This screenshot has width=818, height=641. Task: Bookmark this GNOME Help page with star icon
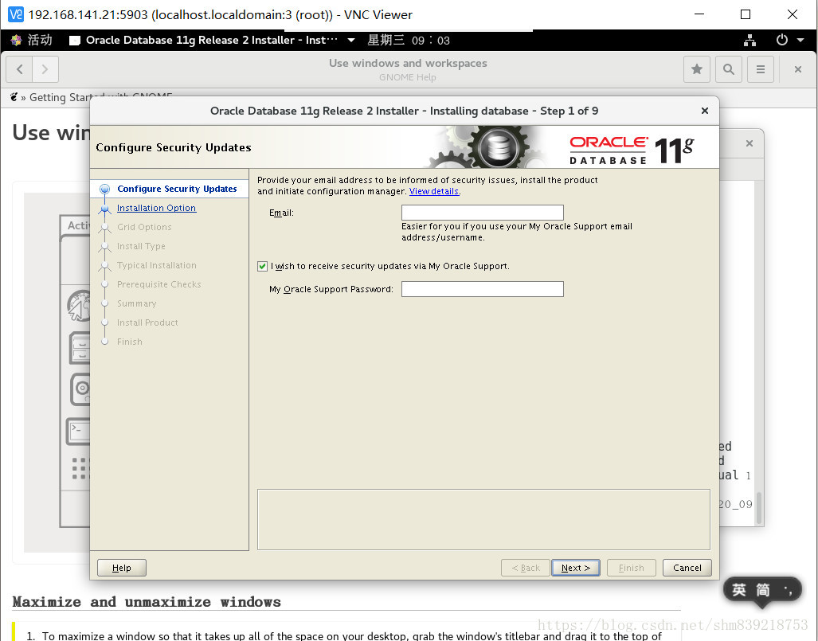pos(696,68)
